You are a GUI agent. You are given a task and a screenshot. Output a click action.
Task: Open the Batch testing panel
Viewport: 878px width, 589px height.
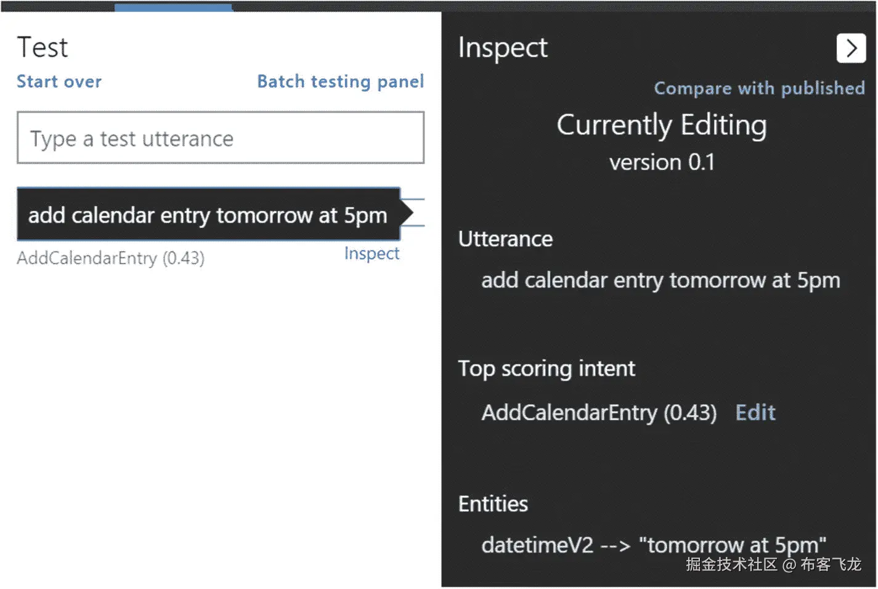[340, 82]
